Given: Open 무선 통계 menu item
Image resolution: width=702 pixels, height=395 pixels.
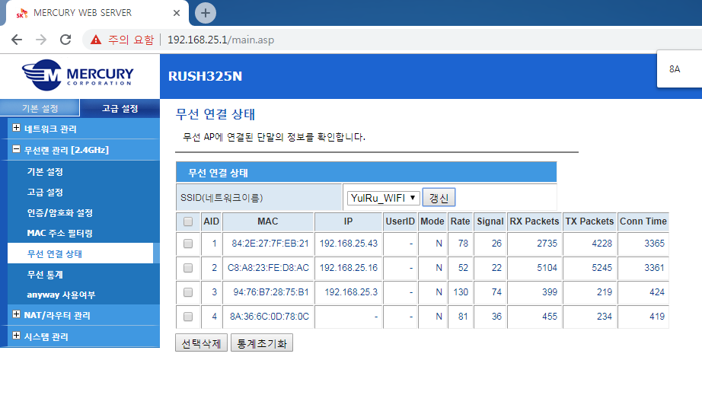Looking at the screenshot, I should click(45, 274).
